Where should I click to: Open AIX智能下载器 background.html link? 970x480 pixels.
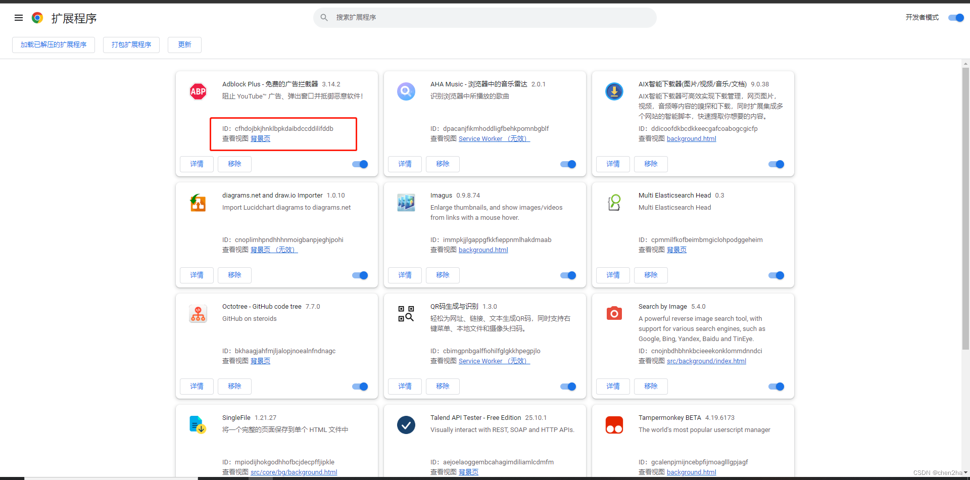[x=691, y=139]
